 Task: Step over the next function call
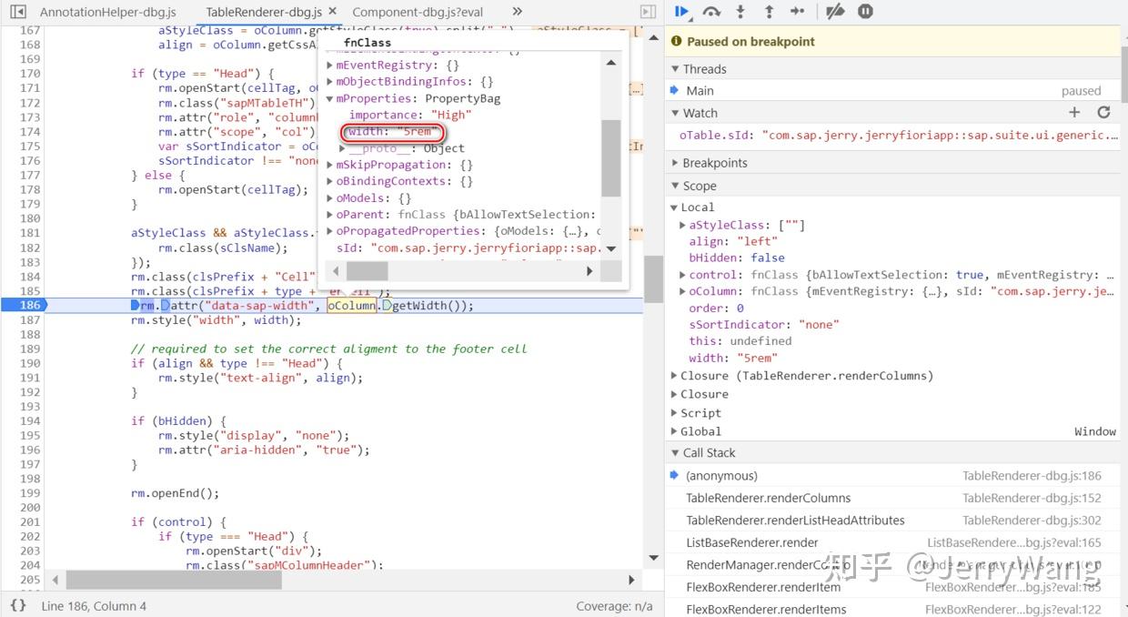click(711, 12)
